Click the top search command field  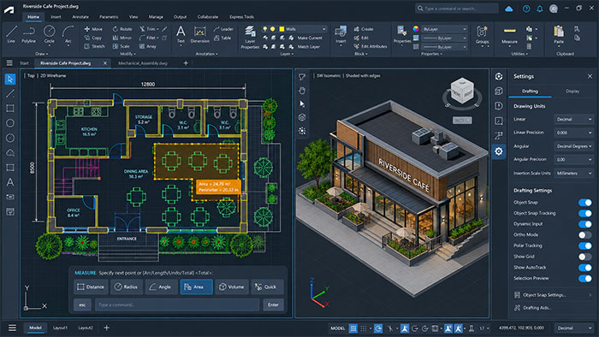tap(457, 9)
